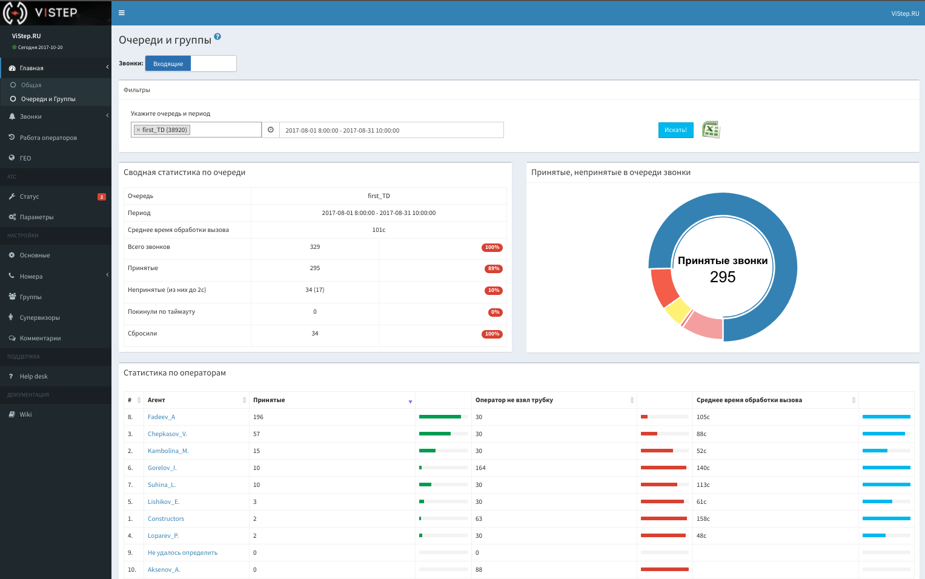Image resolution: width=925 pixels, height=579 pixels.
Task: Open the Fadeev_A agent link
Action: pos(161,417)
